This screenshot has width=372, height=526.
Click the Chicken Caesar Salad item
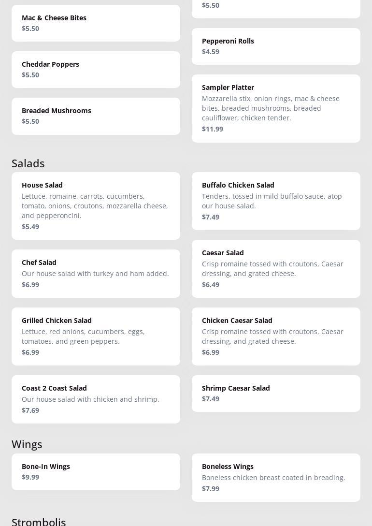[276, 336]
